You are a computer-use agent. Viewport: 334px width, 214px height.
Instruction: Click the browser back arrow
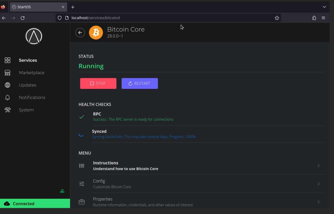pos(4,18)
